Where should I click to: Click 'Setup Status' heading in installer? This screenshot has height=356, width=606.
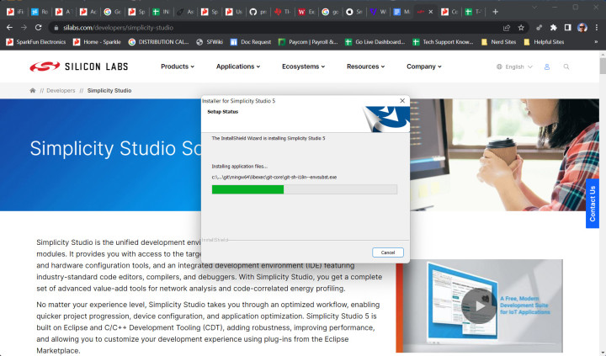pyautogui.click(x=222, y=112)
